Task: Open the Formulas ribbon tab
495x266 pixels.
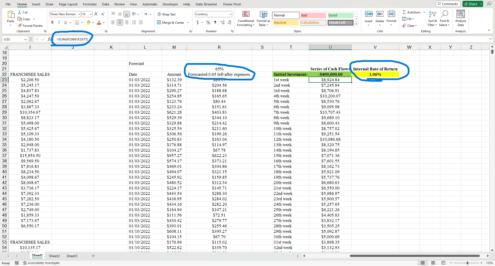Action: coord(90,4)
